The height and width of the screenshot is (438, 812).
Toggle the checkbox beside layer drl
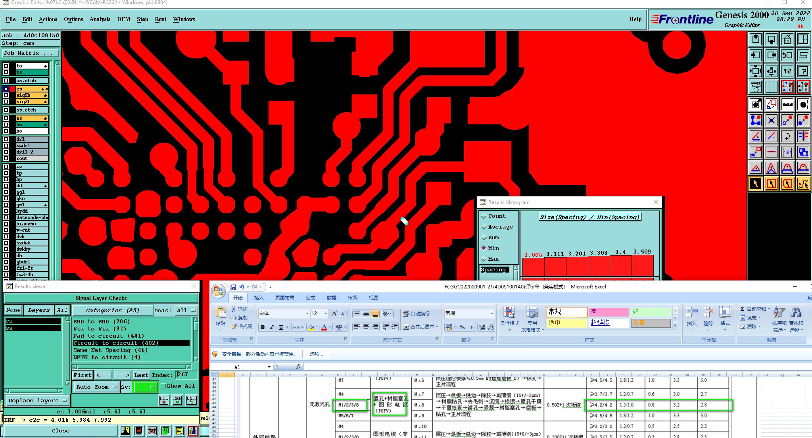pos(6,139)
